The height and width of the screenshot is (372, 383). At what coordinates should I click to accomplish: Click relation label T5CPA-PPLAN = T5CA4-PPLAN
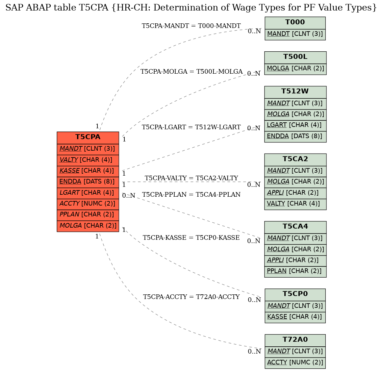click(x=191, y=194)
